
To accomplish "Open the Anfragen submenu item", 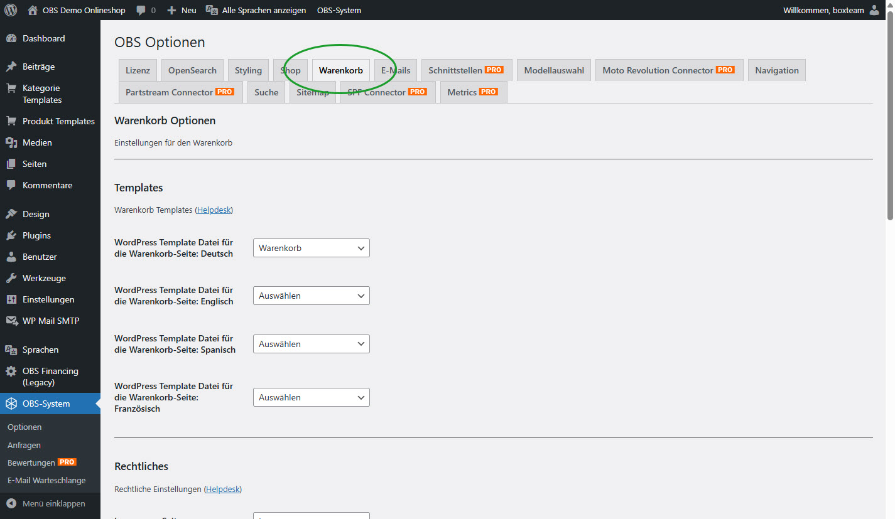I will coord(24,445).
